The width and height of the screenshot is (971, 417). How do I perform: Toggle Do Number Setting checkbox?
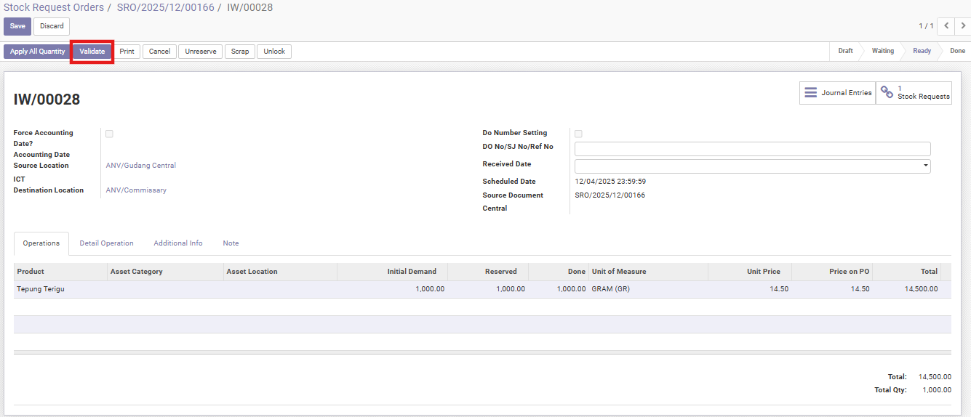578,134
